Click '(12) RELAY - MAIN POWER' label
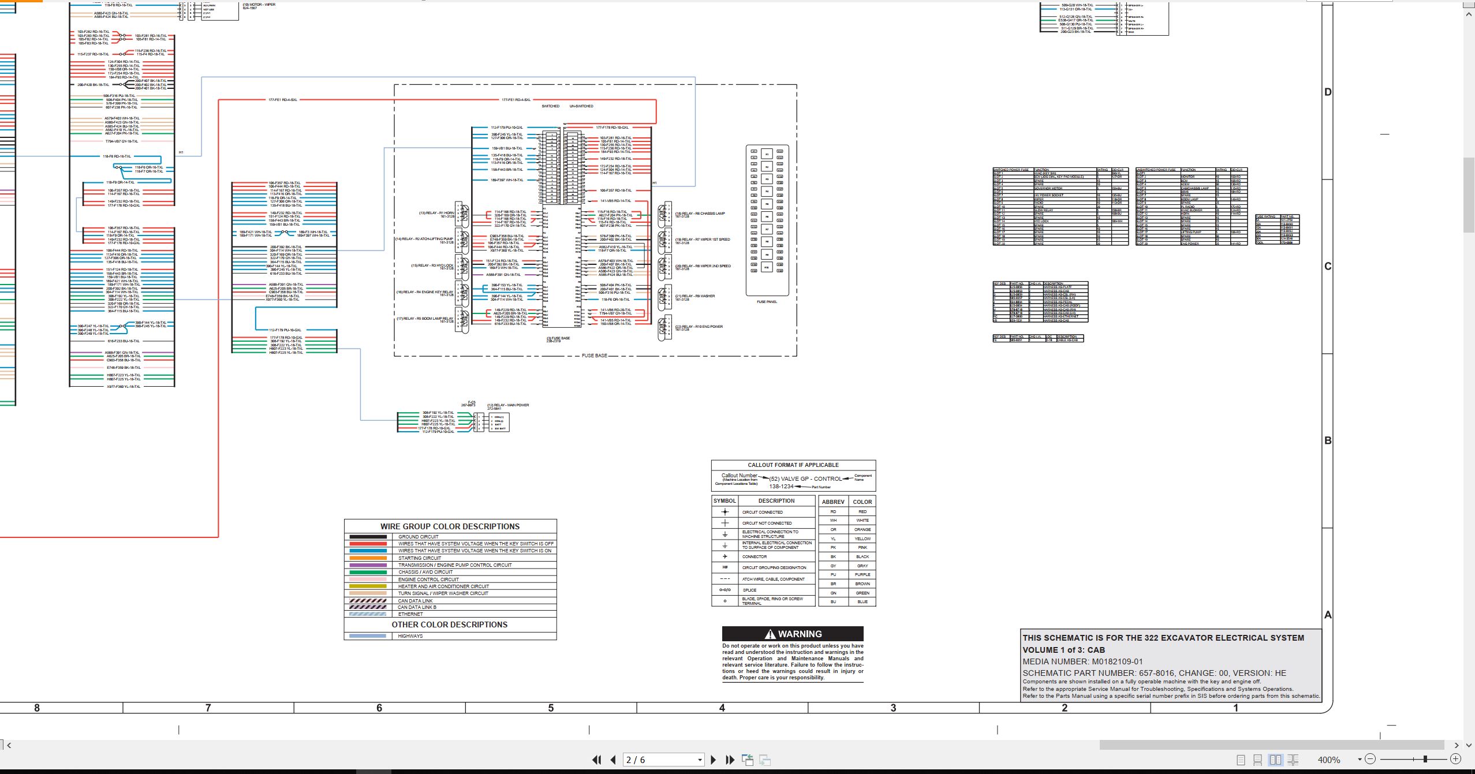1475x774 pixels. [508, 405]
